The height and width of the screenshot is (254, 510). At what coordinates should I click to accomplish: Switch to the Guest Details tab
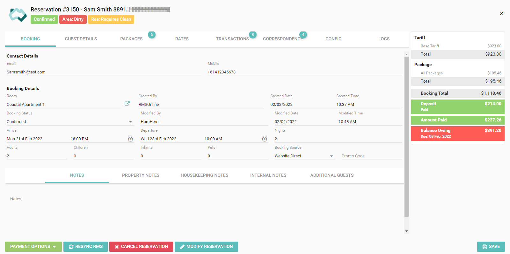pyautogui.click(x=81, y=39)
